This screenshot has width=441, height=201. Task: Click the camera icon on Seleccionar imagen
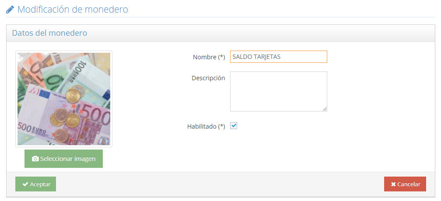[x=35, y=159]
